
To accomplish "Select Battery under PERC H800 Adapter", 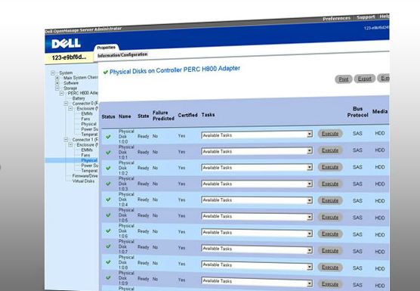I will click(x=79, y=98).
